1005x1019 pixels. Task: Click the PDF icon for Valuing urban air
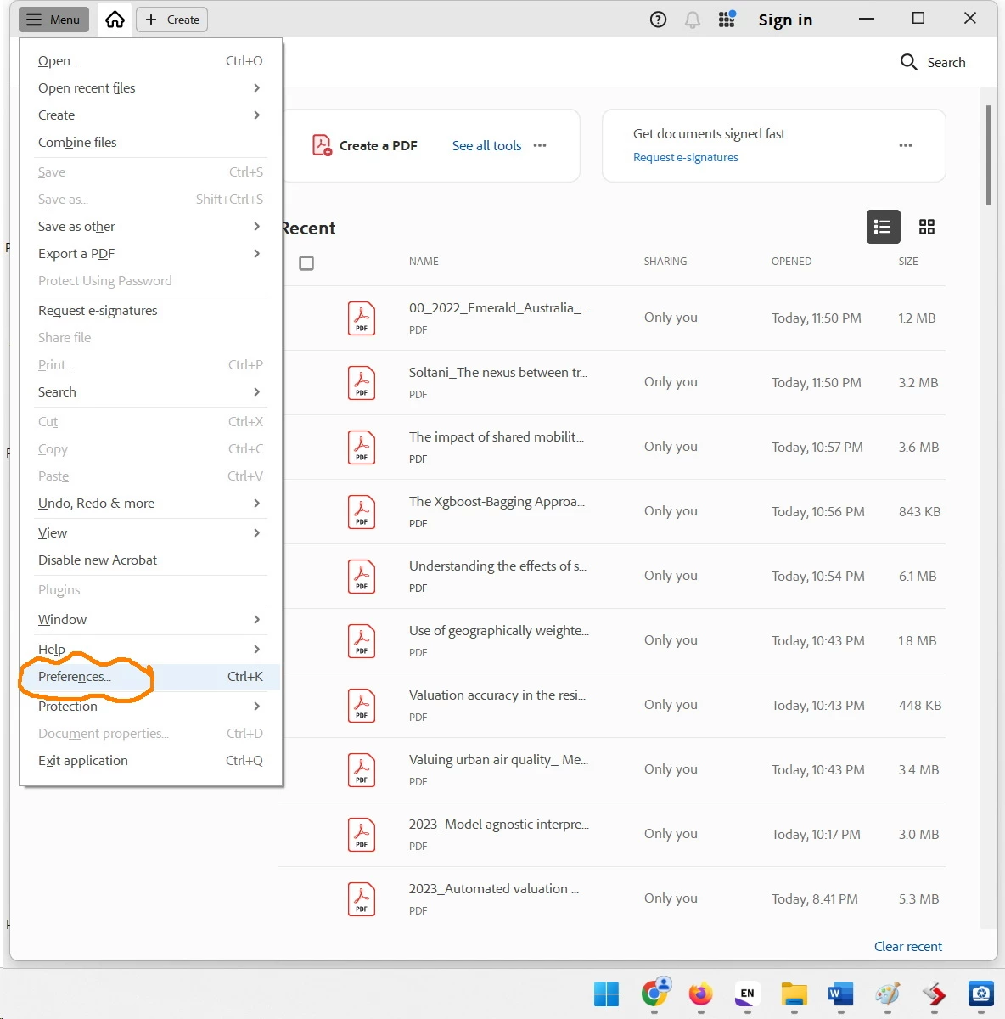pos(362,770)
